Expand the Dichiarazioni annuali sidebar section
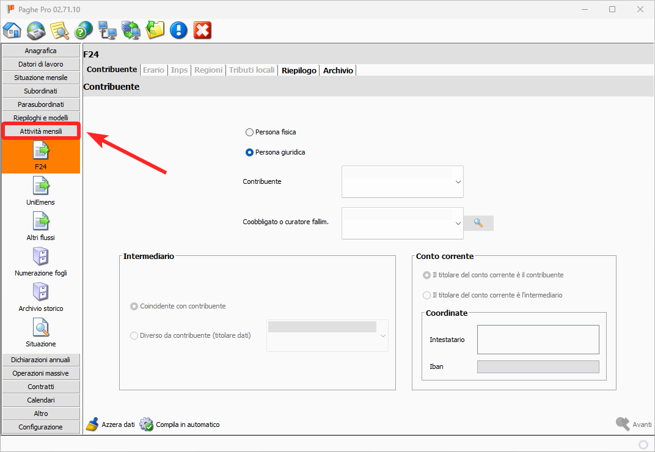The width and height of the screenshot is (655, 452). (41, 360)
